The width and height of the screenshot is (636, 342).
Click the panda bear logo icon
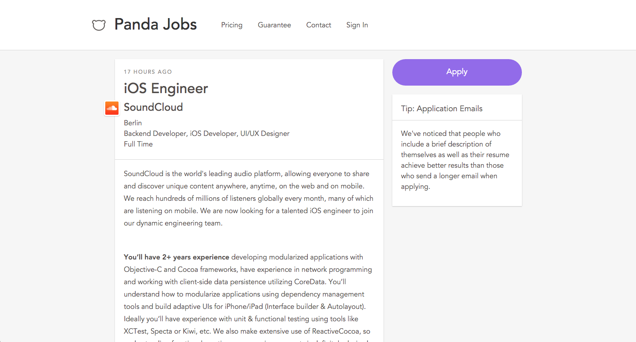click(99, 25)
